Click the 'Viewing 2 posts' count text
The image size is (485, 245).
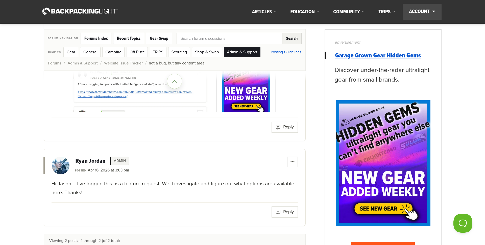click(x=84, y=241)
